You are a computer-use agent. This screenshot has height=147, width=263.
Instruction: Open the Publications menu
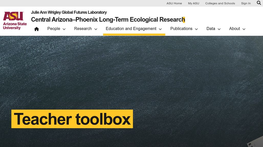181,29
